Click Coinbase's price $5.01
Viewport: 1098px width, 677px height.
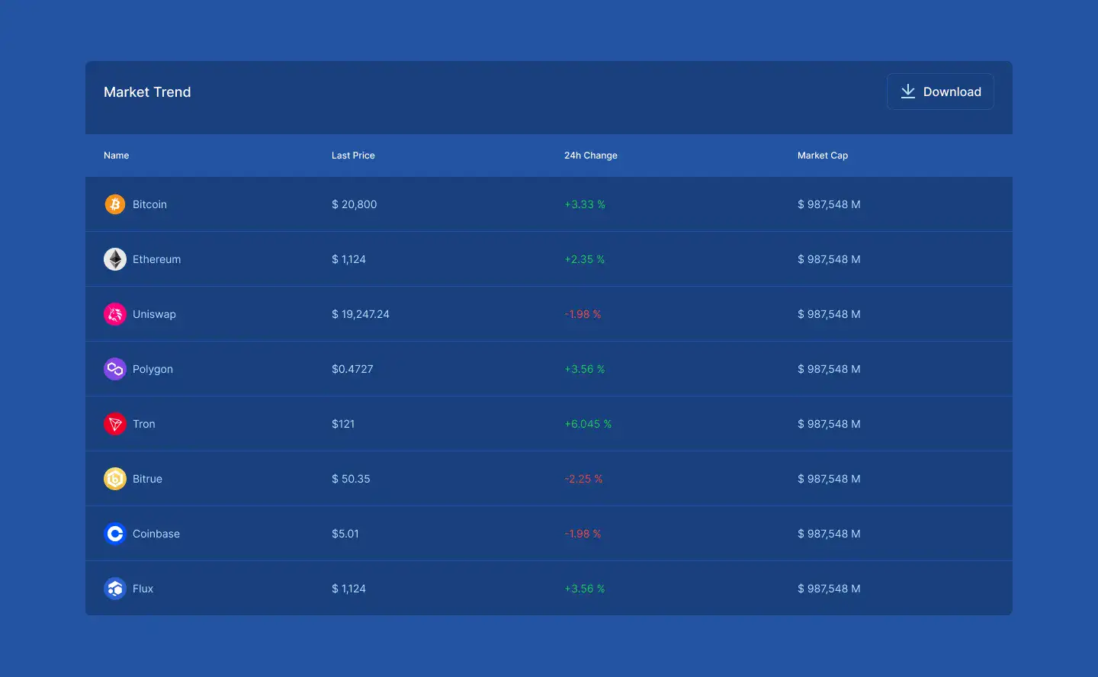[345, 534]
